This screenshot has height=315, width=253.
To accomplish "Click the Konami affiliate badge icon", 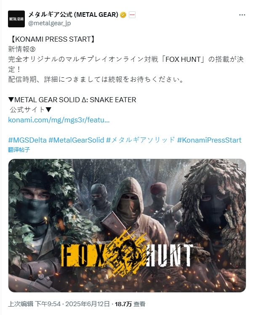I will 132,15.
